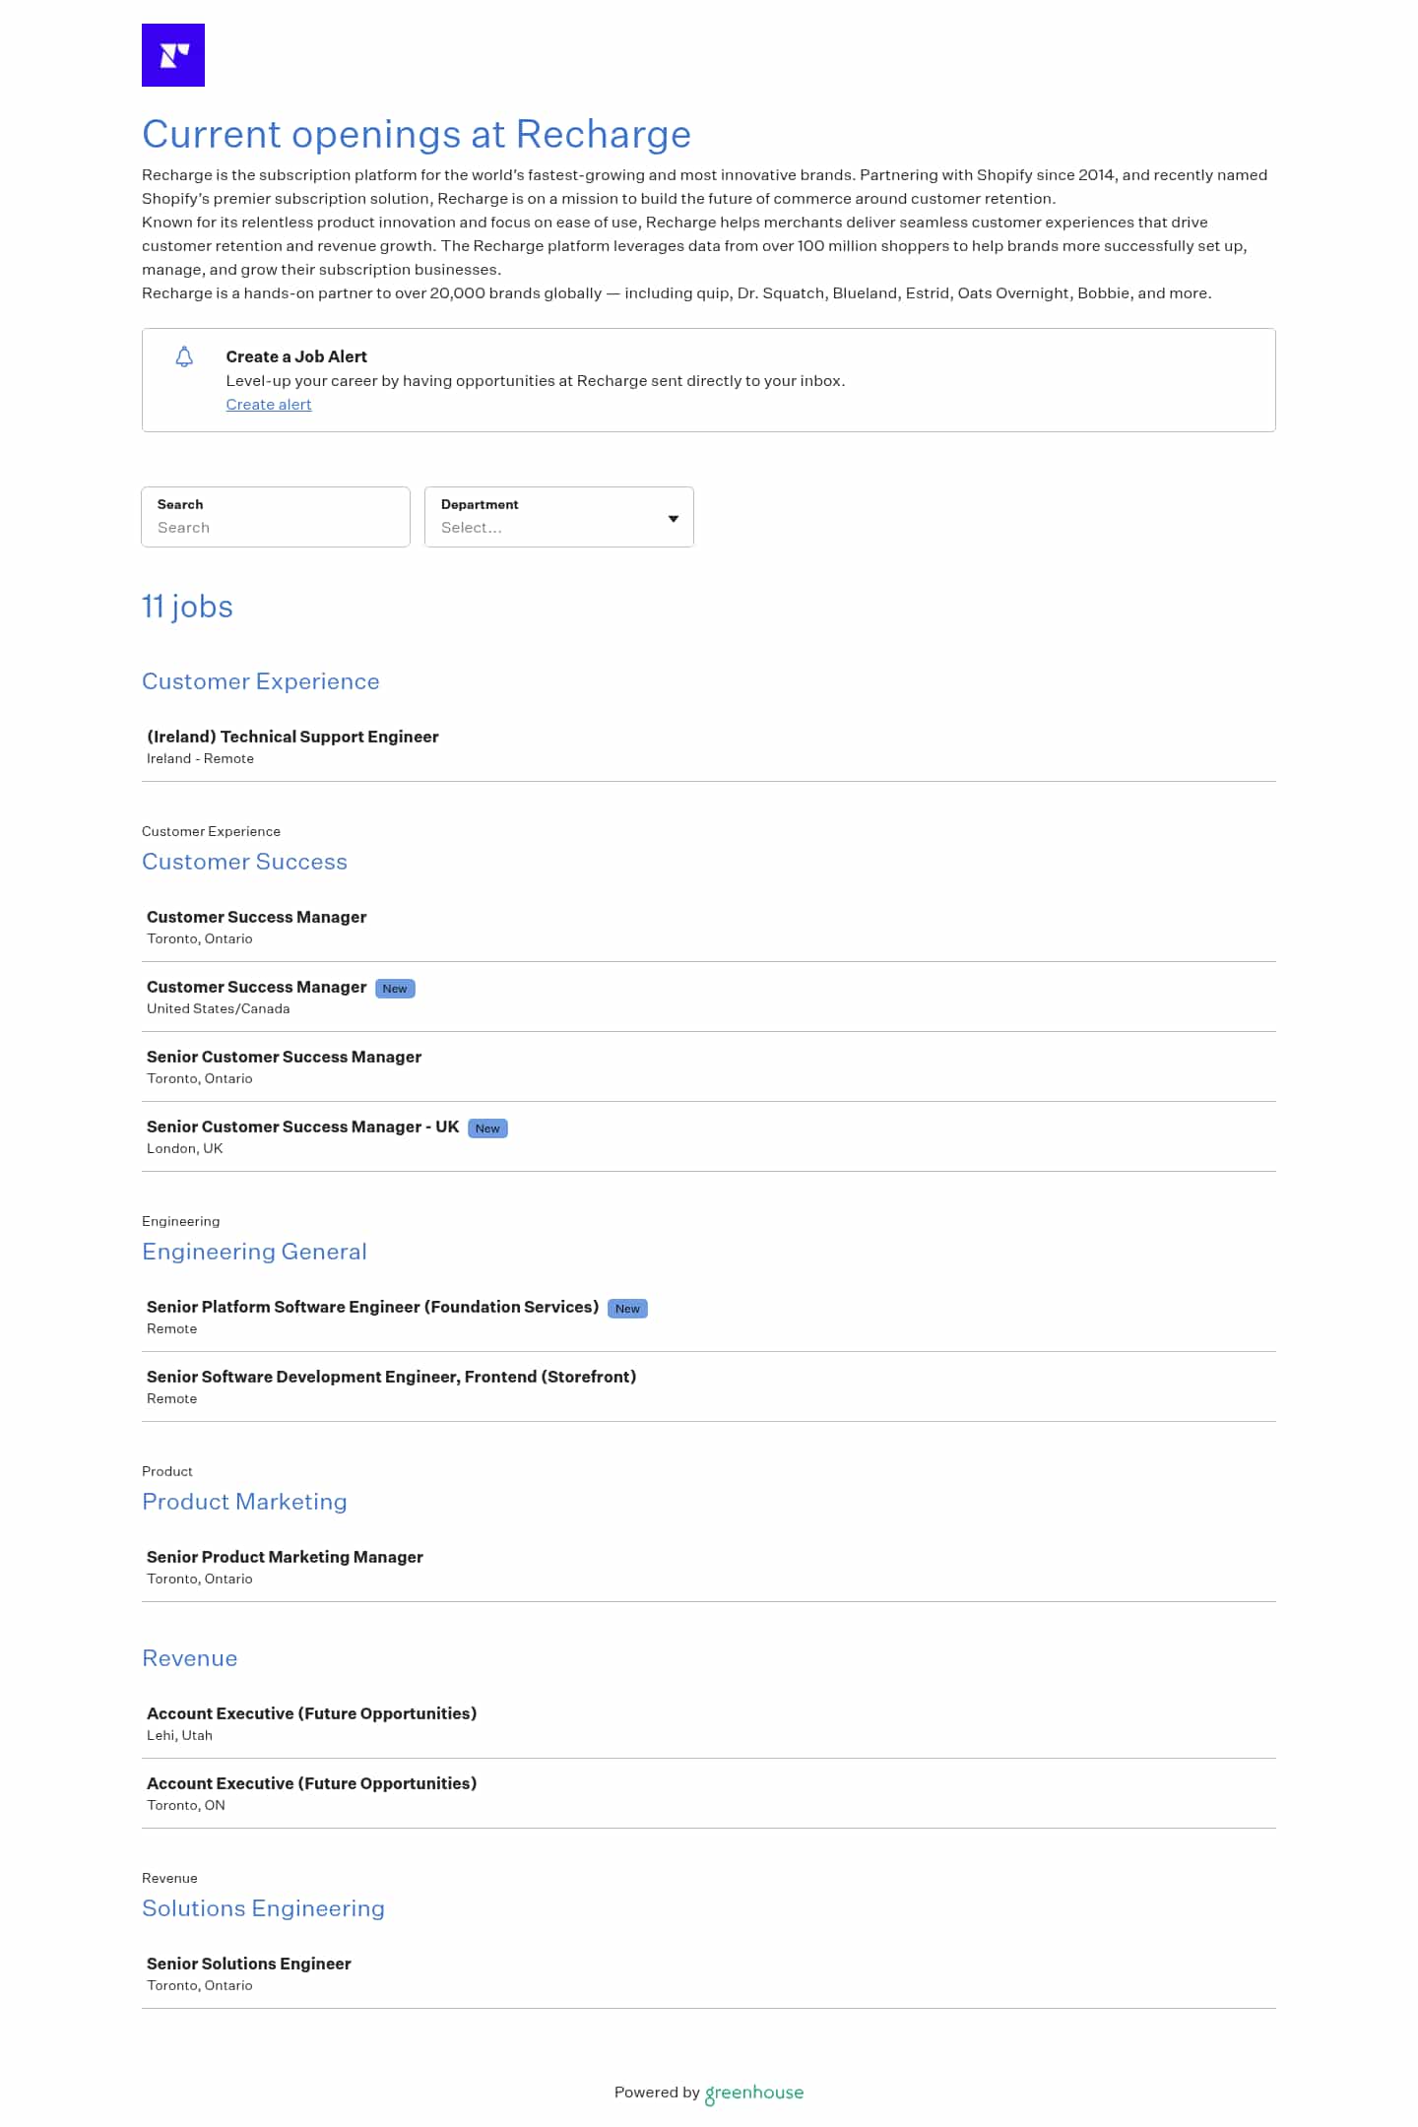Click the Engineering General section heading
The height and width of the screenshot is (2127, 1418).
pos(254,1252)
